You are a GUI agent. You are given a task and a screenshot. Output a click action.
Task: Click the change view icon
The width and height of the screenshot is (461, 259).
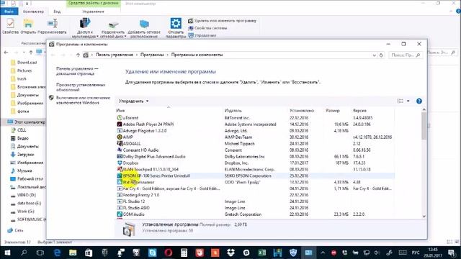click(x=400, y=101)
